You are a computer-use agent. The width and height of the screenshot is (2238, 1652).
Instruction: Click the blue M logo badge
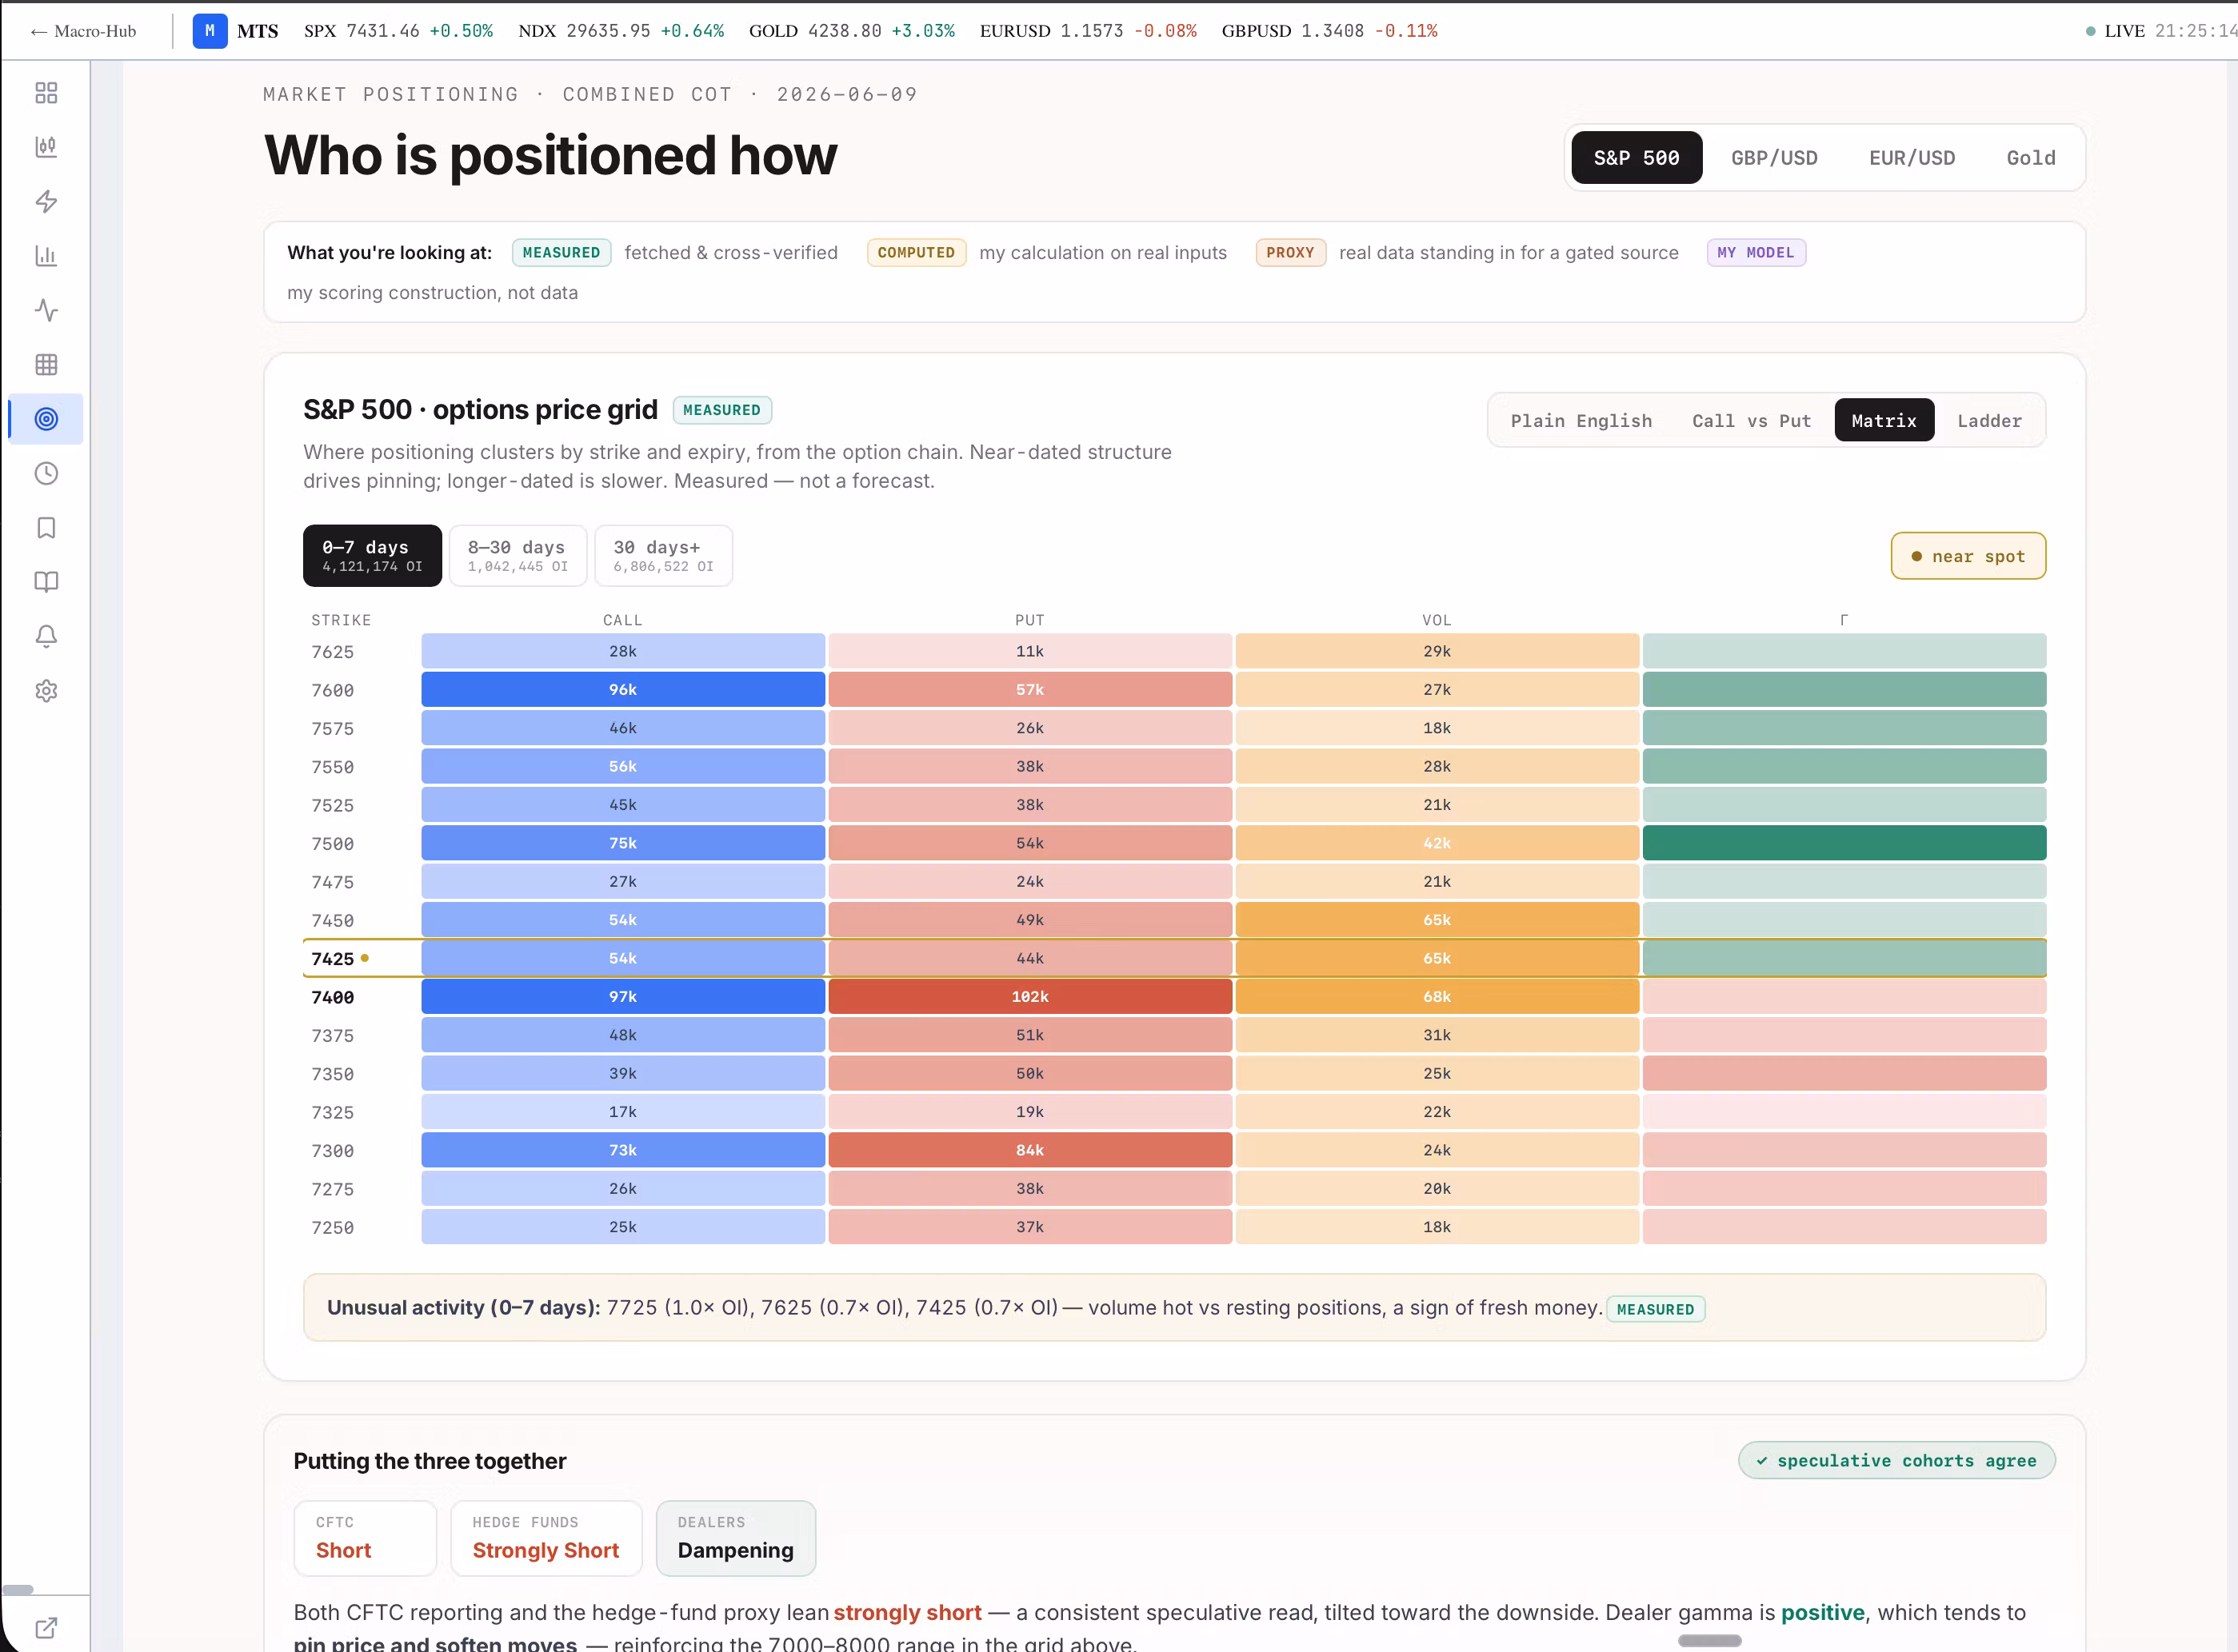209,31
